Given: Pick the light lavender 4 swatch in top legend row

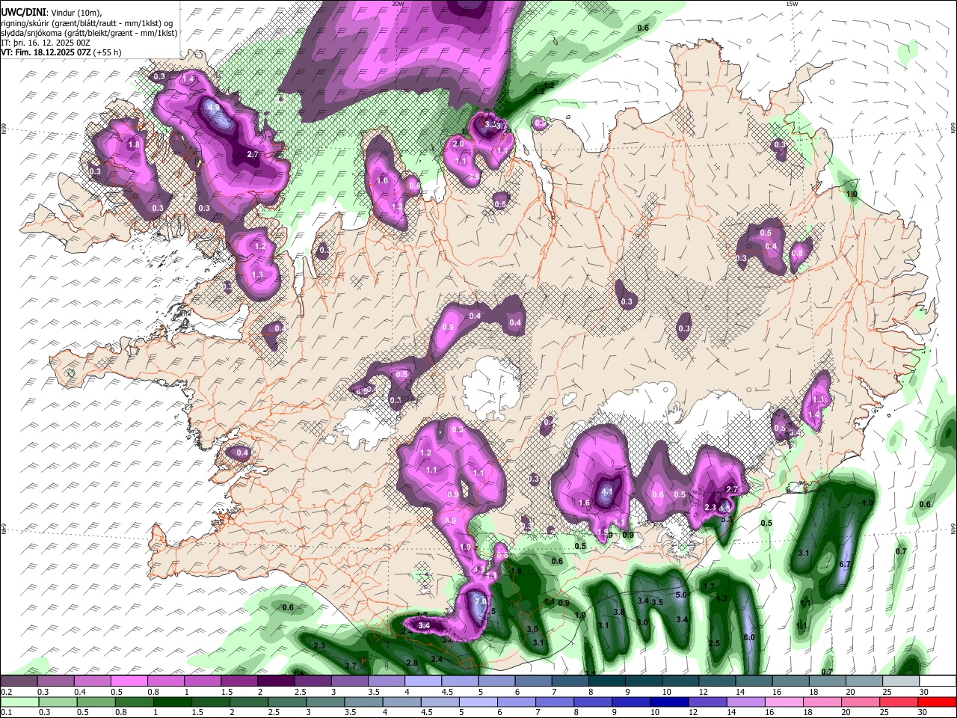Looking at the screenshot, I should tap(423, 681).
